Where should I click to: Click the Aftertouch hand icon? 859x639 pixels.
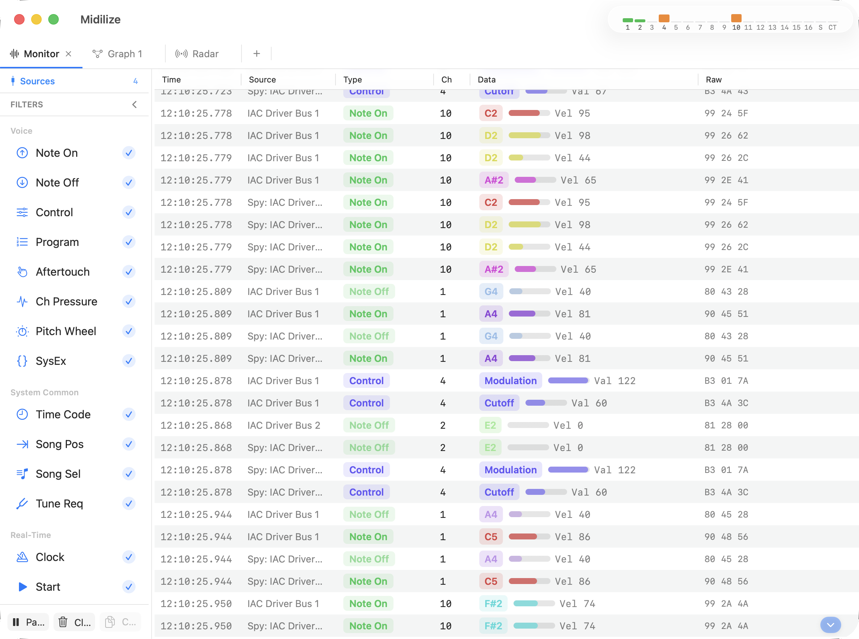pos(22,272)
